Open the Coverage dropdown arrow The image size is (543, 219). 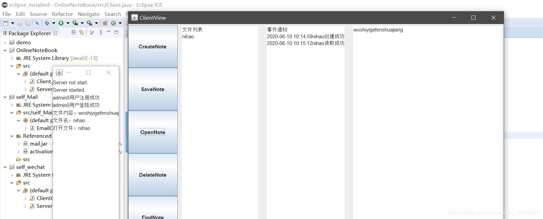pos(82,23)
